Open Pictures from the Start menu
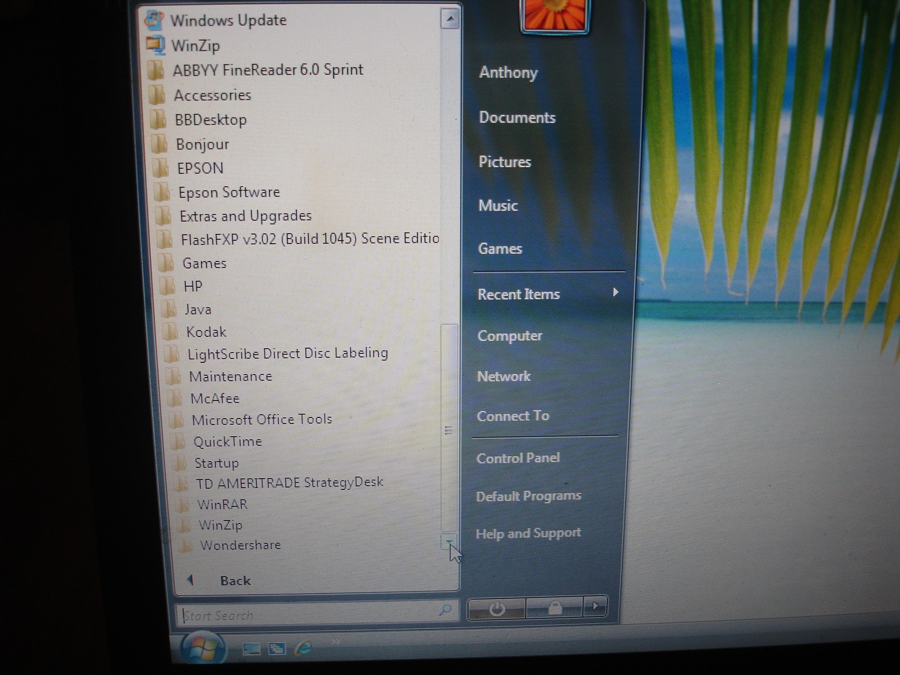This screenshot has height=675, width=900. click(x=505, y=162)
